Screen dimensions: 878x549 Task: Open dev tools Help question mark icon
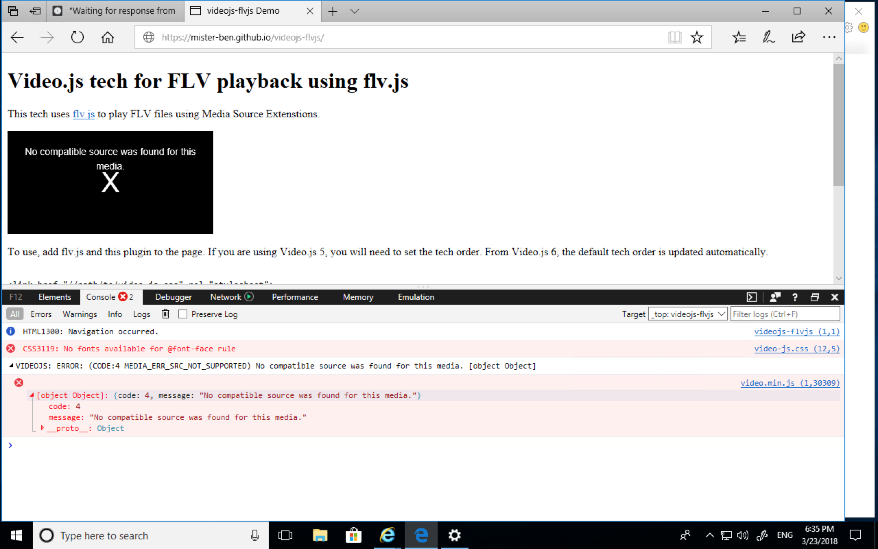794,297
